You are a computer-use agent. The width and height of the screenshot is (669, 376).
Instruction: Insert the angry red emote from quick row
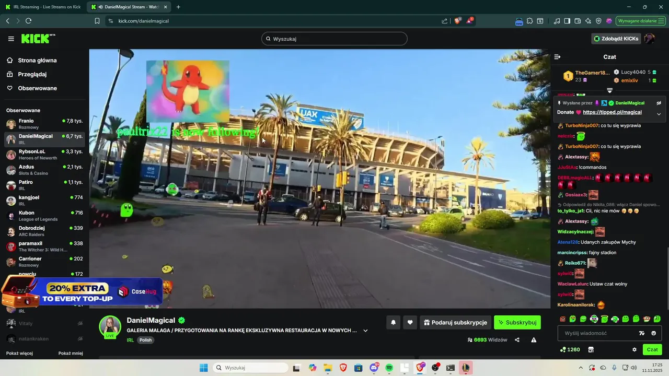(562, 319)
